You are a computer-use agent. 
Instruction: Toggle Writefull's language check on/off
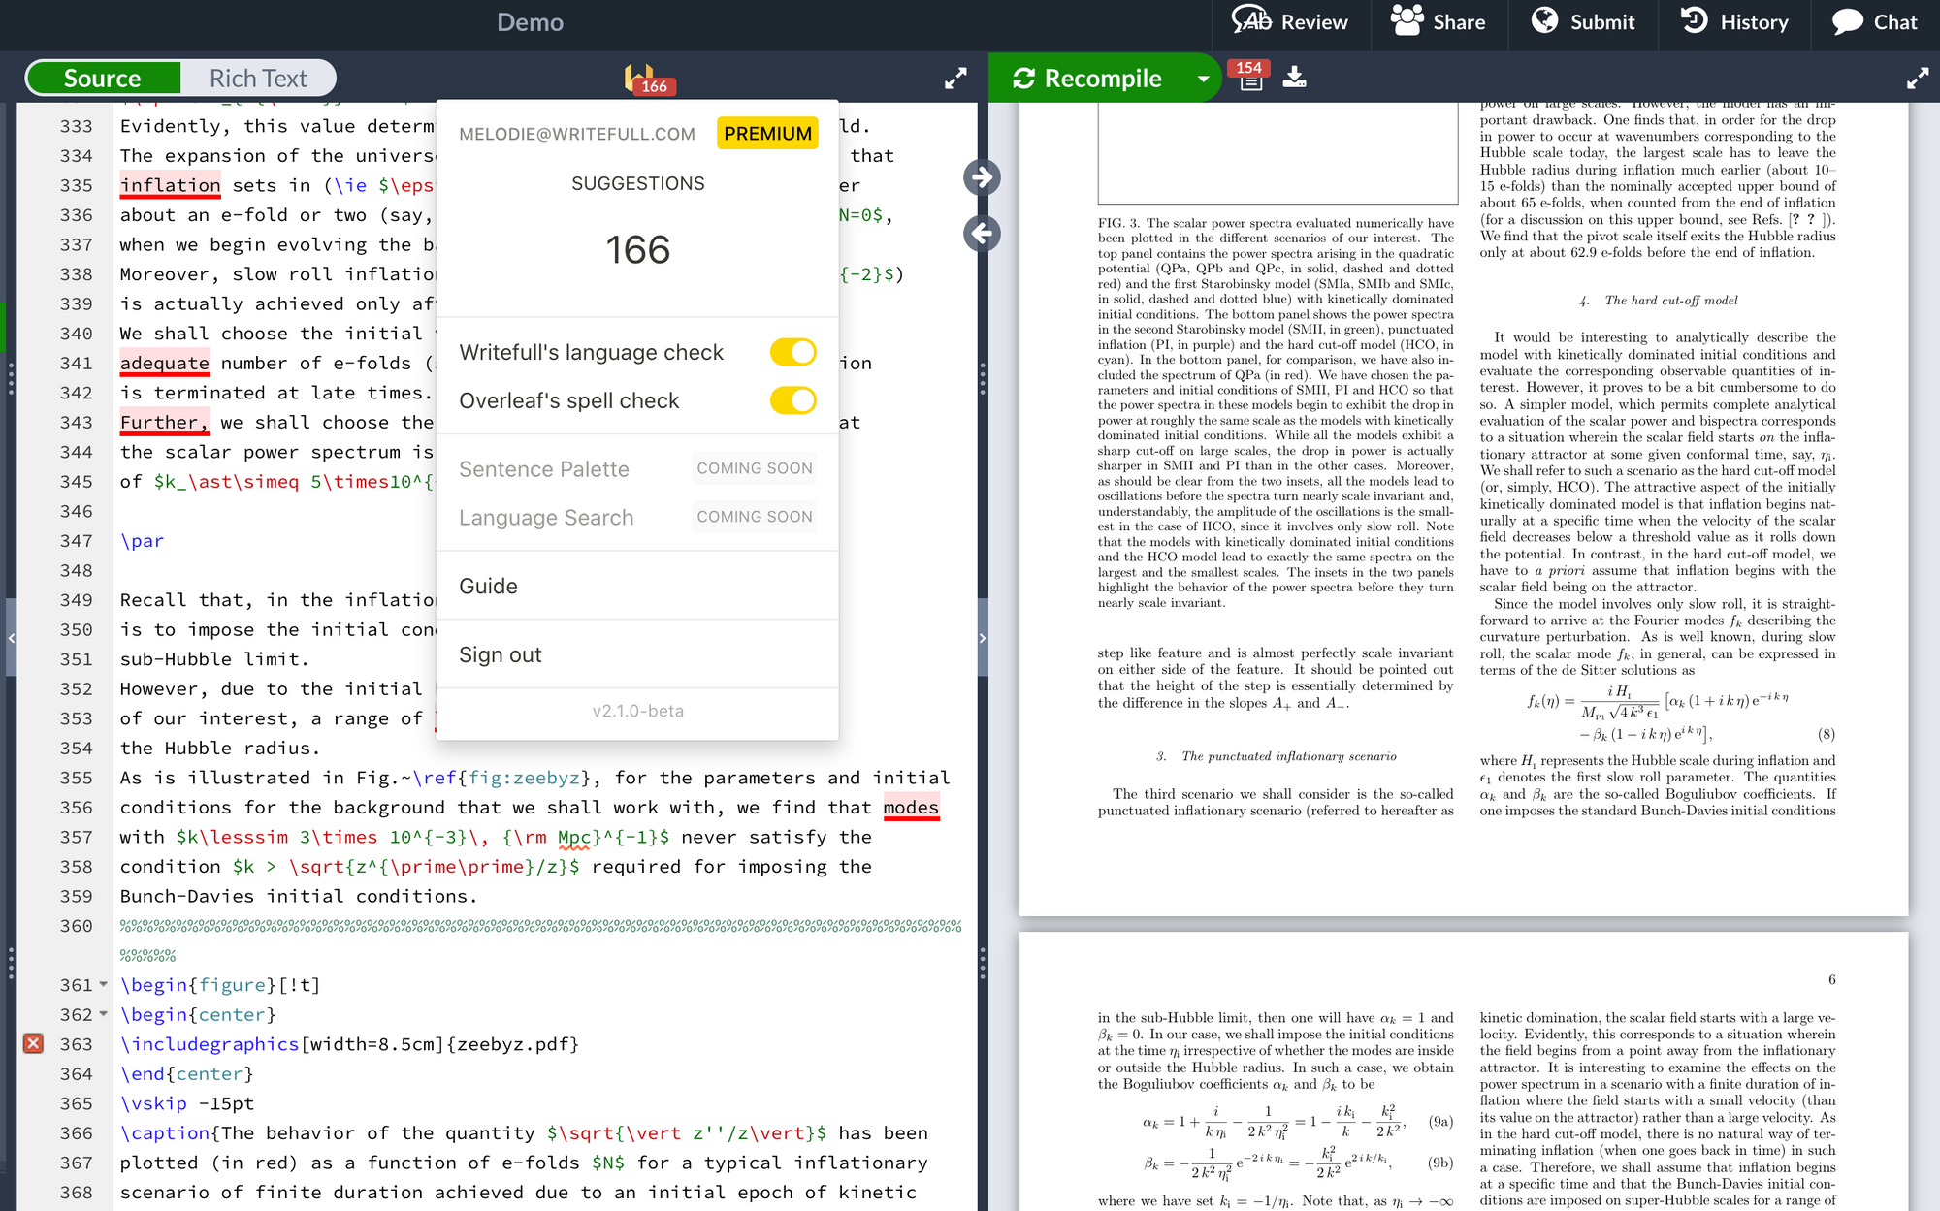[790, 352]
